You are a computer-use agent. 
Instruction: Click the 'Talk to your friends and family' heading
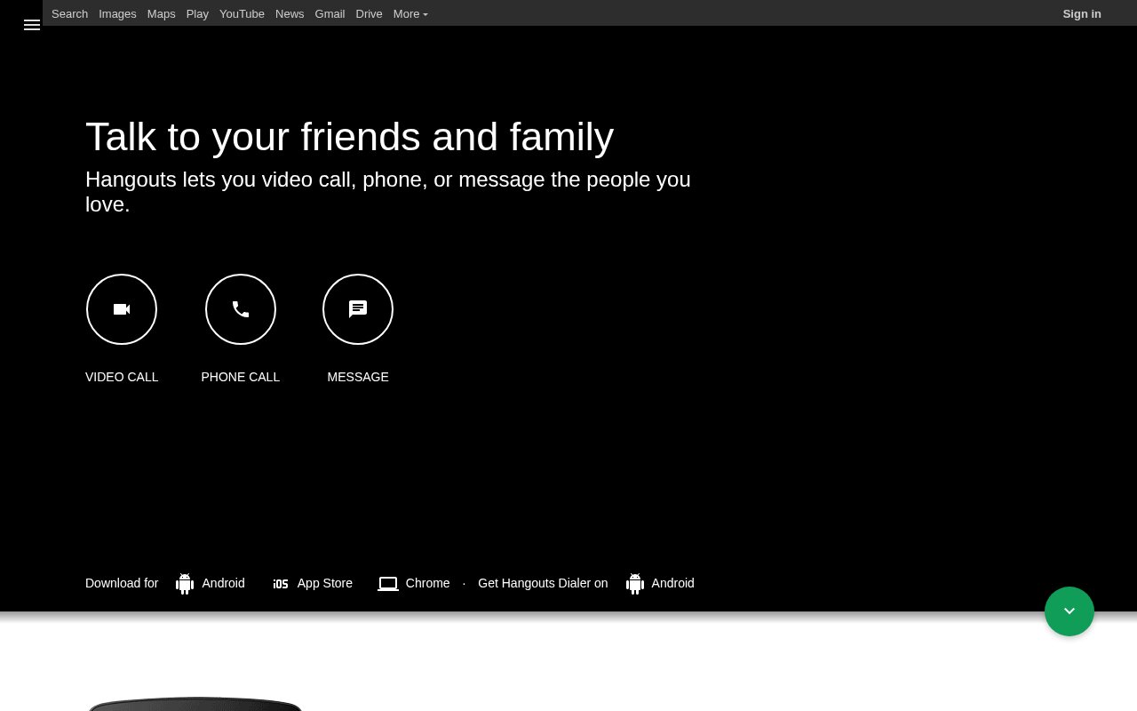pyautogui.click(x=349, y=137)
